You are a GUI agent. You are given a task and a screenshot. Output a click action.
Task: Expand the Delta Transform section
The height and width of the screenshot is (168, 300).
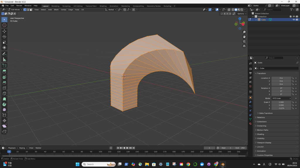click(x=266, y=113)
